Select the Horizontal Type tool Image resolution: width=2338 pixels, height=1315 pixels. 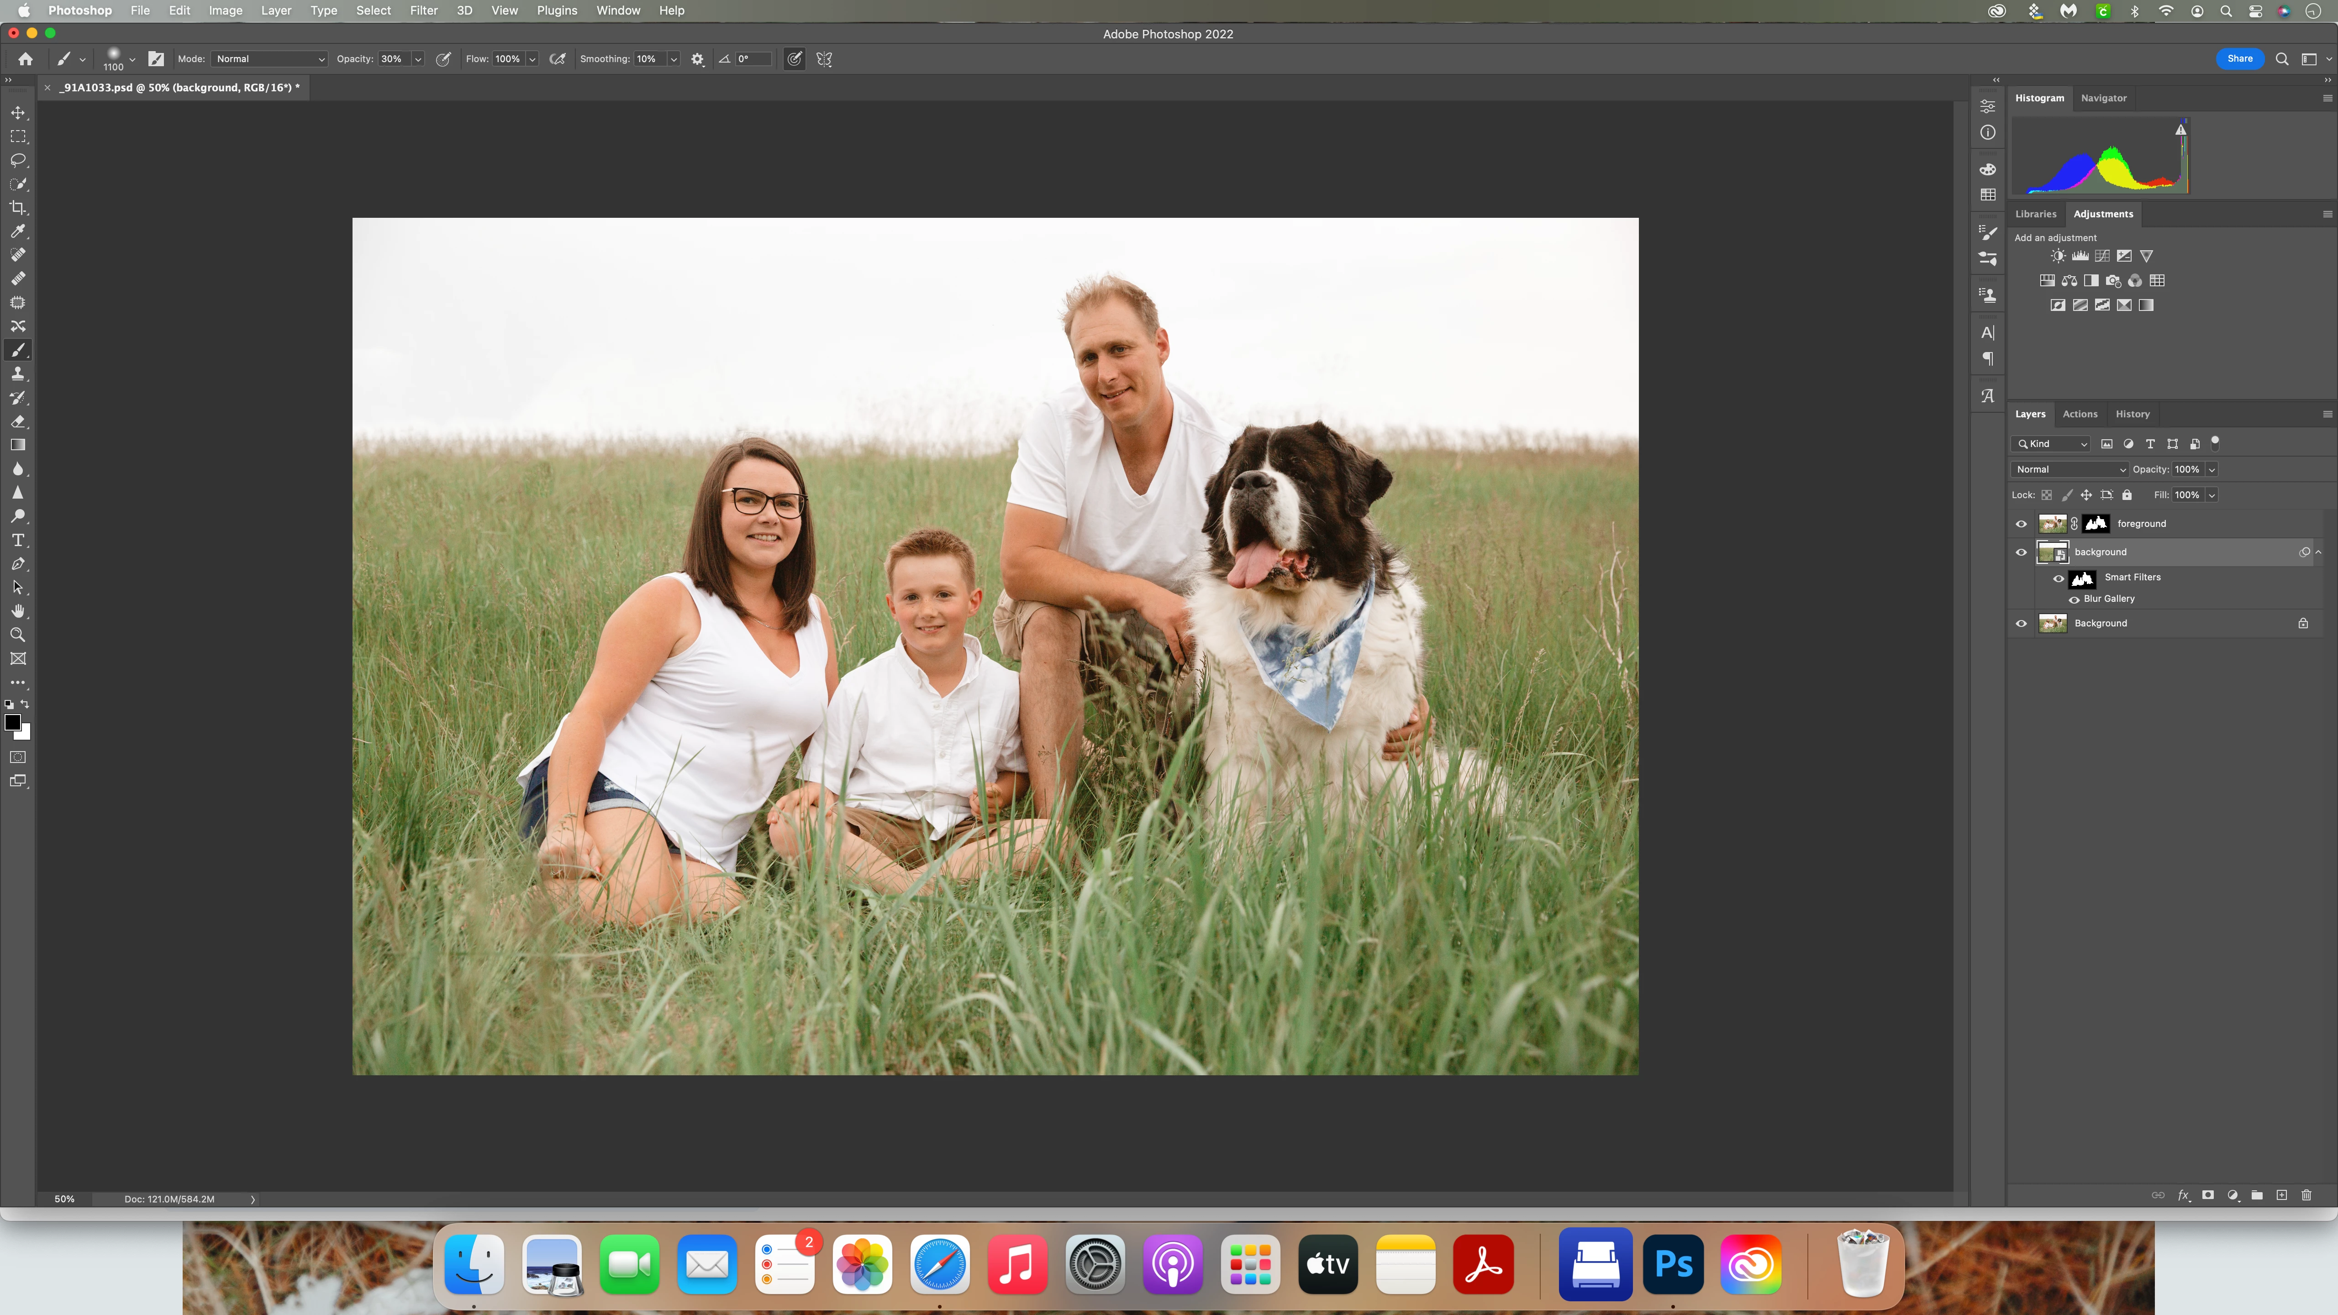pyautogui.click(x=17, y=540)
